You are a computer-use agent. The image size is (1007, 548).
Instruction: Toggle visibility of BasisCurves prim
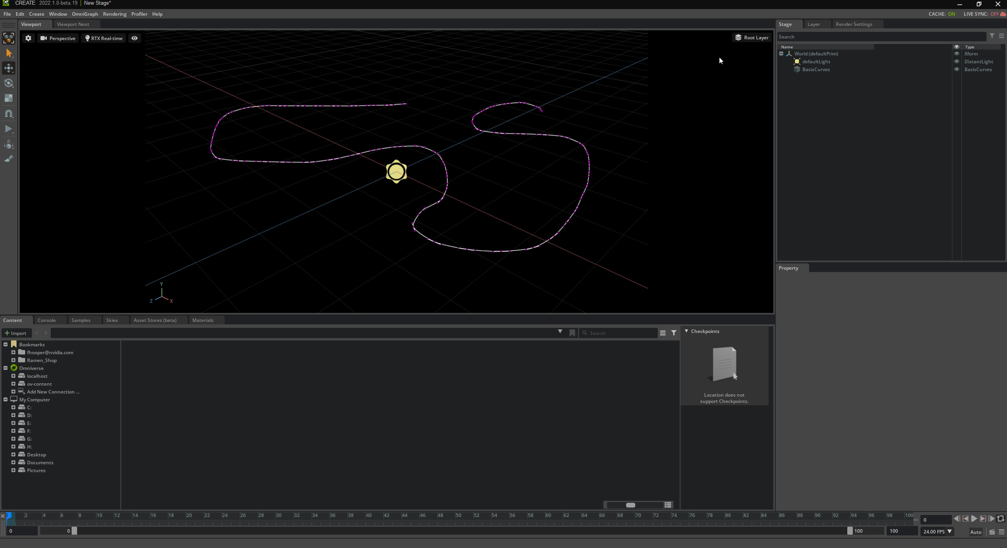point(957,69)
